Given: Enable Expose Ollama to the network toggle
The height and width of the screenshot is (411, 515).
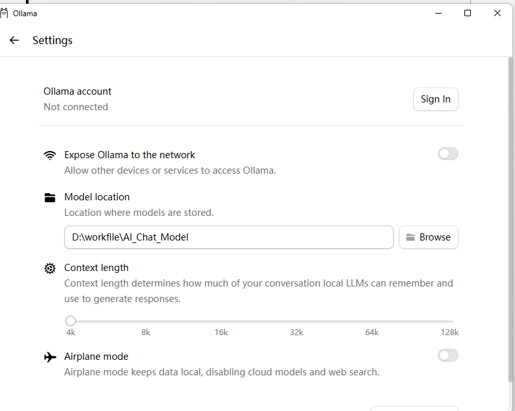Looking at the screenshot, I should pos(448,154).
